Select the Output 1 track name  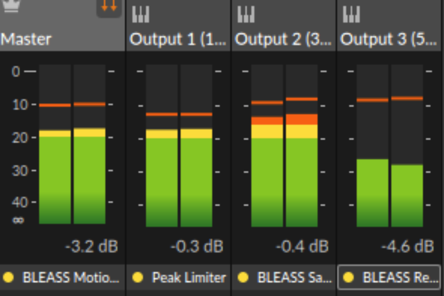click(x=178, y=40)
